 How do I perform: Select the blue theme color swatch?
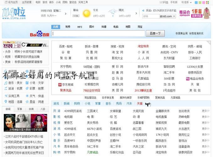click(x=196, y=3)
